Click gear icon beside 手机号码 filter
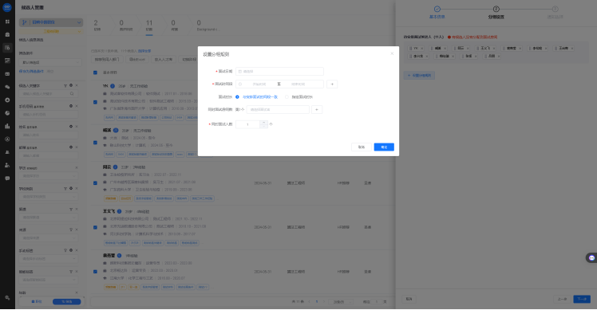This screenshot has height=310, width=597. 71,106
